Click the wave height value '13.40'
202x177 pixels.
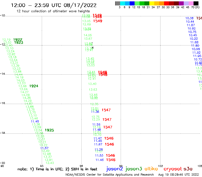(92, 84)
